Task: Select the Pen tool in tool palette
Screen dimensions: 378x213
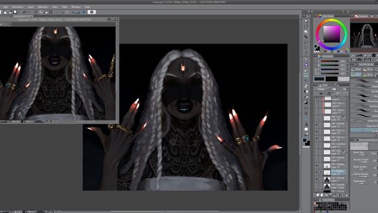Action: [x=306, y=59]
